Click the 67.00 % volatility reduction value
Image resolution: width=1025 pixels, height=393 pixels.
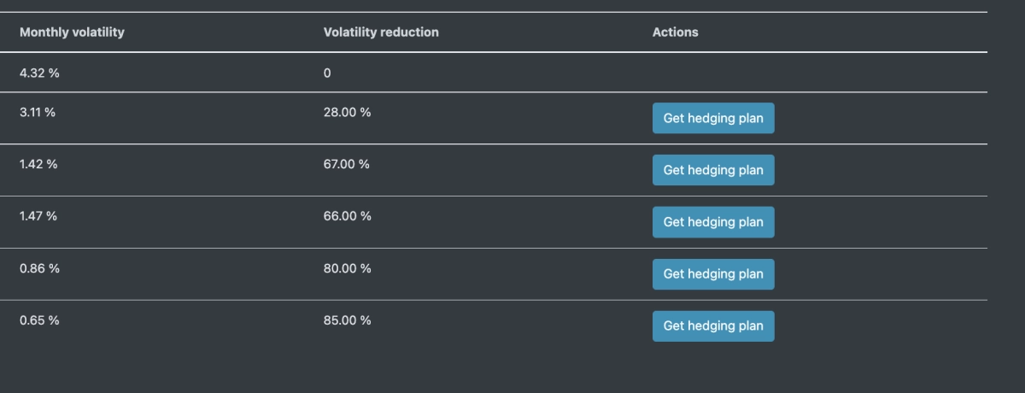pyautogui.click(x=347, y=164)
